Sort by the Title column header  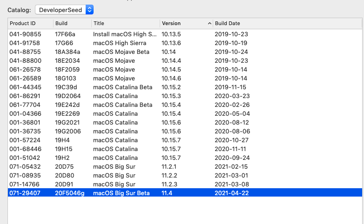(x=99, y=23)
